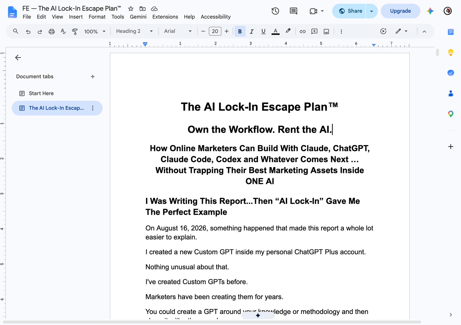Click the Upgrade button
Viewport: 461px width, 325px height.
pyautogui.click(x=400, y=11)
